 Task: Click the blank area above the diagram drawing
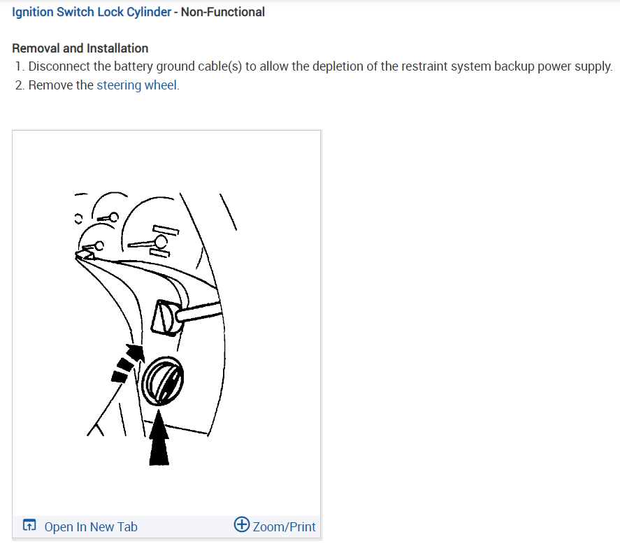pyautogui.click(x=166, y=160)
